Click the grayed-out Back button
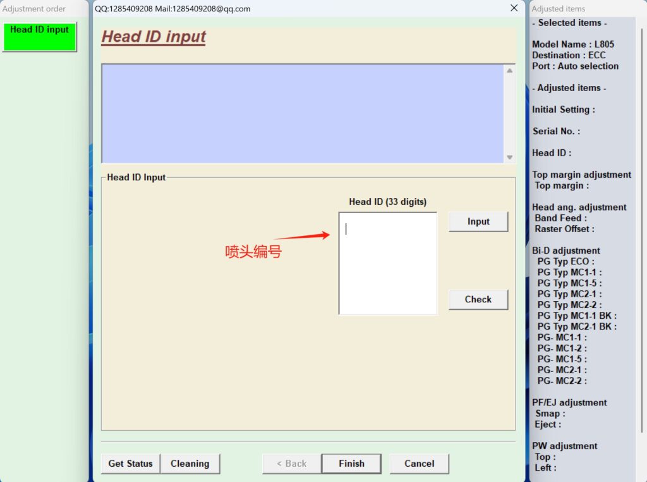The image size is (647, 482). (x=291, y=464)
